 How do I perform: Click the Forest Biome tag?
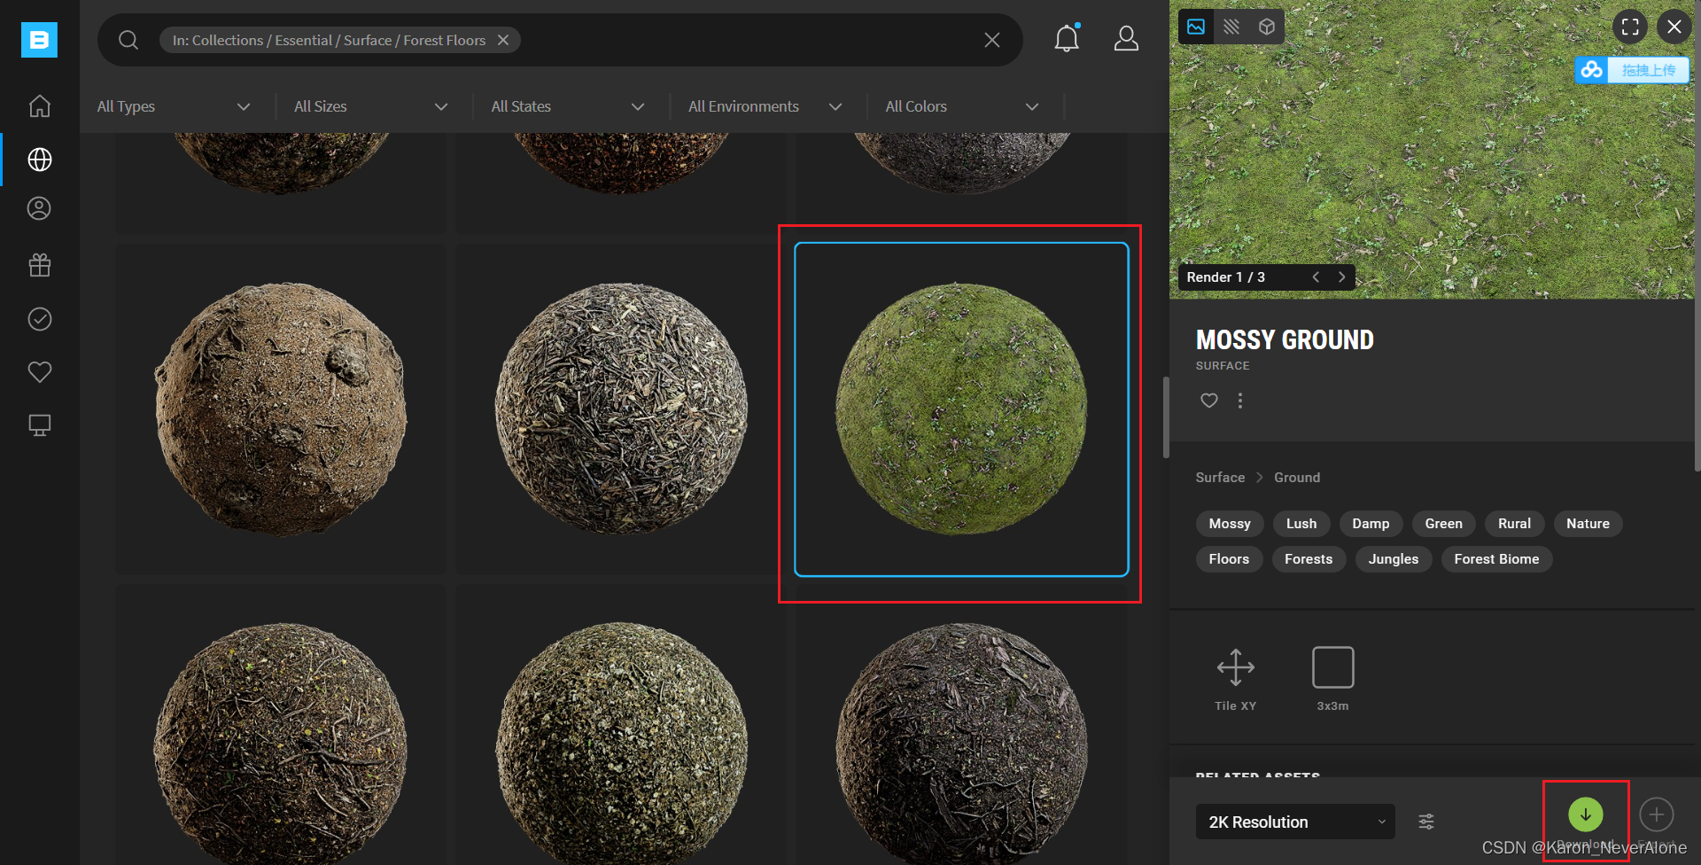pyautogui.click(x=1495, y=559)
